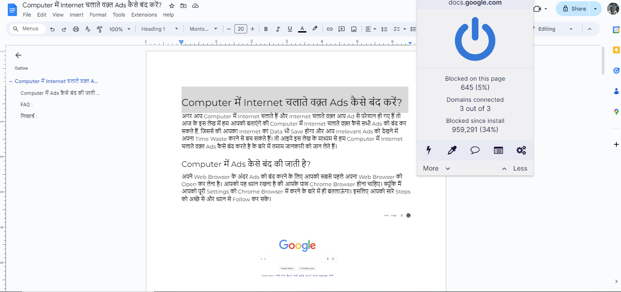Collapse uBlock popup with Less
The width and height of the screenshot is (621, 292).
[x=515, y=168]
